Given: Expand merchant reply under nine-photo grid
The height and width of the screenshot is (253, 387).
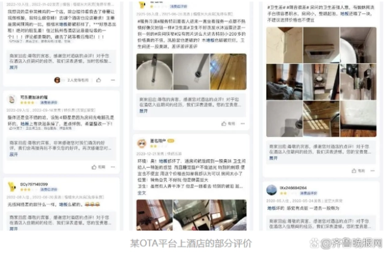Looking at the screenshot, I should 273,158.
